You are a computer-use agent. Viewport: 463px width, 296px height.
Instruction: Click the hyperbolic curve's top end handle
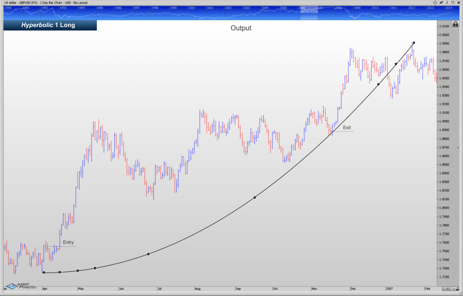coord(414,43)
